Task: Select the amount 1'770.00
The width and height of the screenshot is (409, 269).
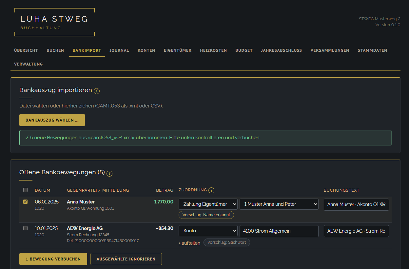Action: click(x=164, y=202)
